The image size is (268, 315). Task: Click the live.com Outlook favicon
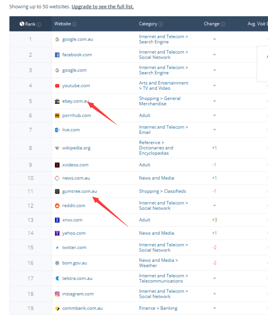(57, 130)
